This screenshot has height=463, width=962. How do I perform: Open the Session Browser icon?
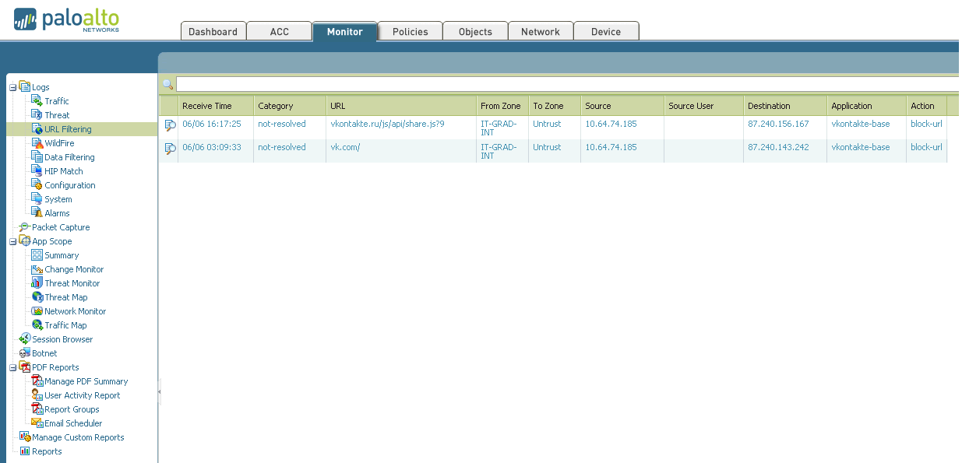24,338
